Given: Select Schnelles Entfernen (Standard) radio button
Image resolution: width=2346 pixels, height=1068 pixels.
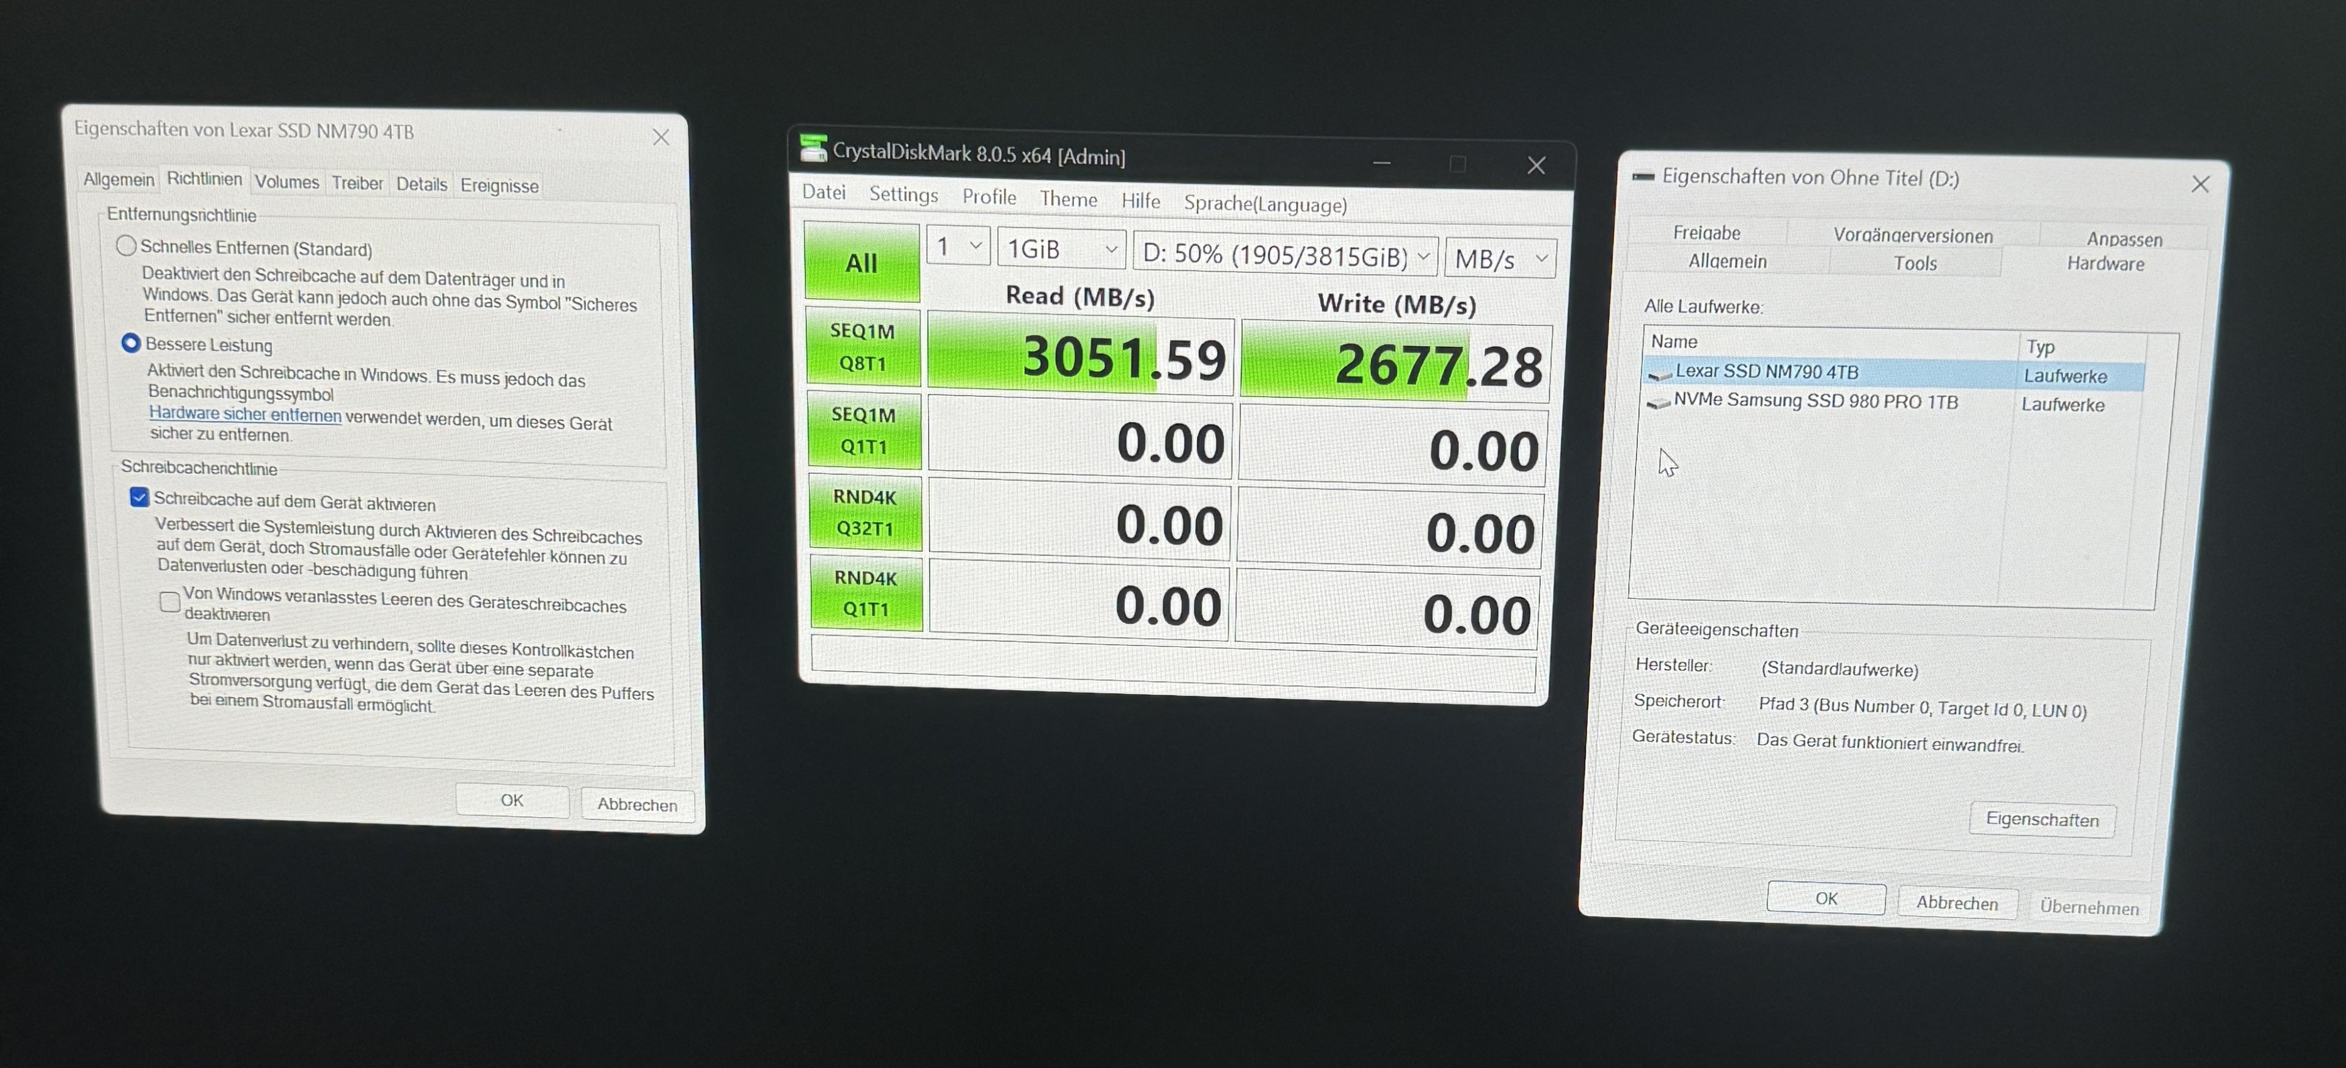Looking at the screenshot, I should pos(126,246).
